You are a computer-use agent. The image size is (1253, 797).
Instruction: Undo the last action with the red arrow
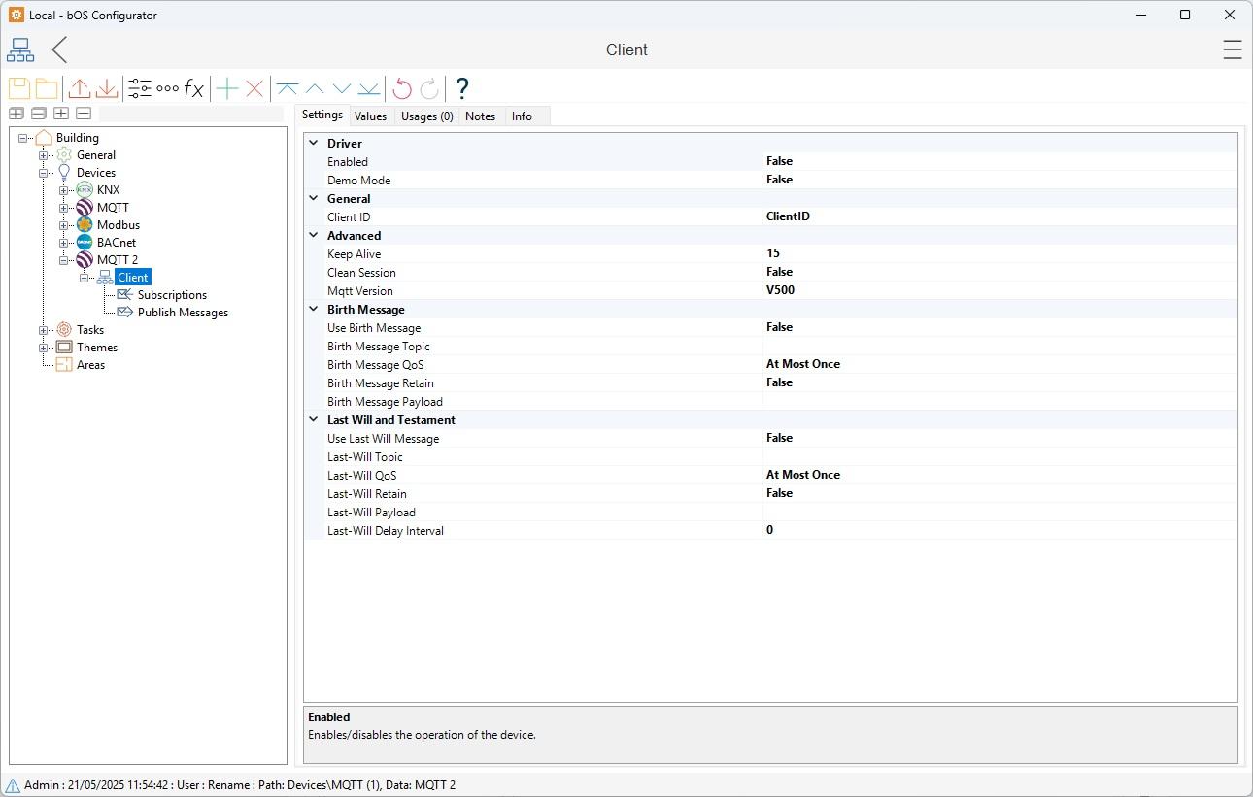pos(402,88)
